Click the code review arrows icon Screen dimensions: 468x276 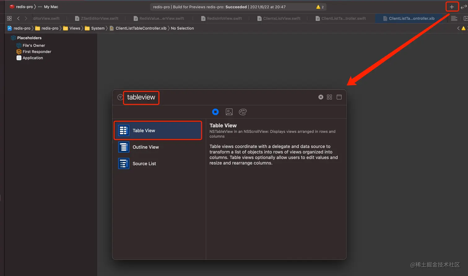pyautogui.click(x=464, y=7)
